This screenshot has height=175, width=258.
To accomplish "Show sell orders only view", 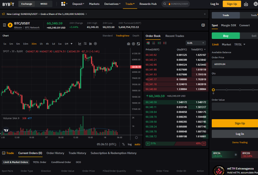I will pyautogui.click(x=165, y=43).
